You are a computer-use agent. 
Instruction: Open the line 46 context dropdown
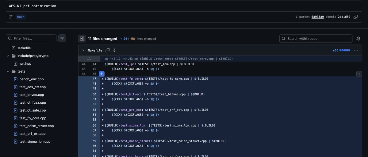click(x=359, y=74)
